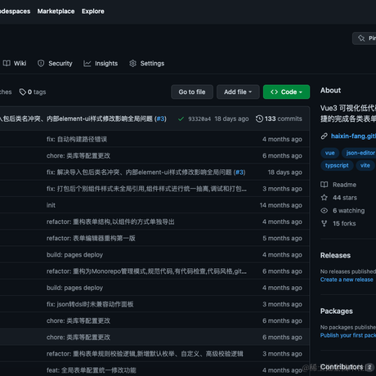Open commit 'refactor: 重构表单结构,以组件的方式单独导出'

pyautogui.click(x=110, y=222)
